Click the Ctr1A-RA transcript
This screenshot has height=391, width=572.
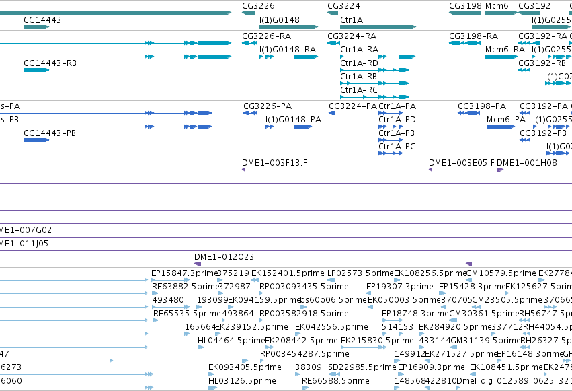[378, 57]
